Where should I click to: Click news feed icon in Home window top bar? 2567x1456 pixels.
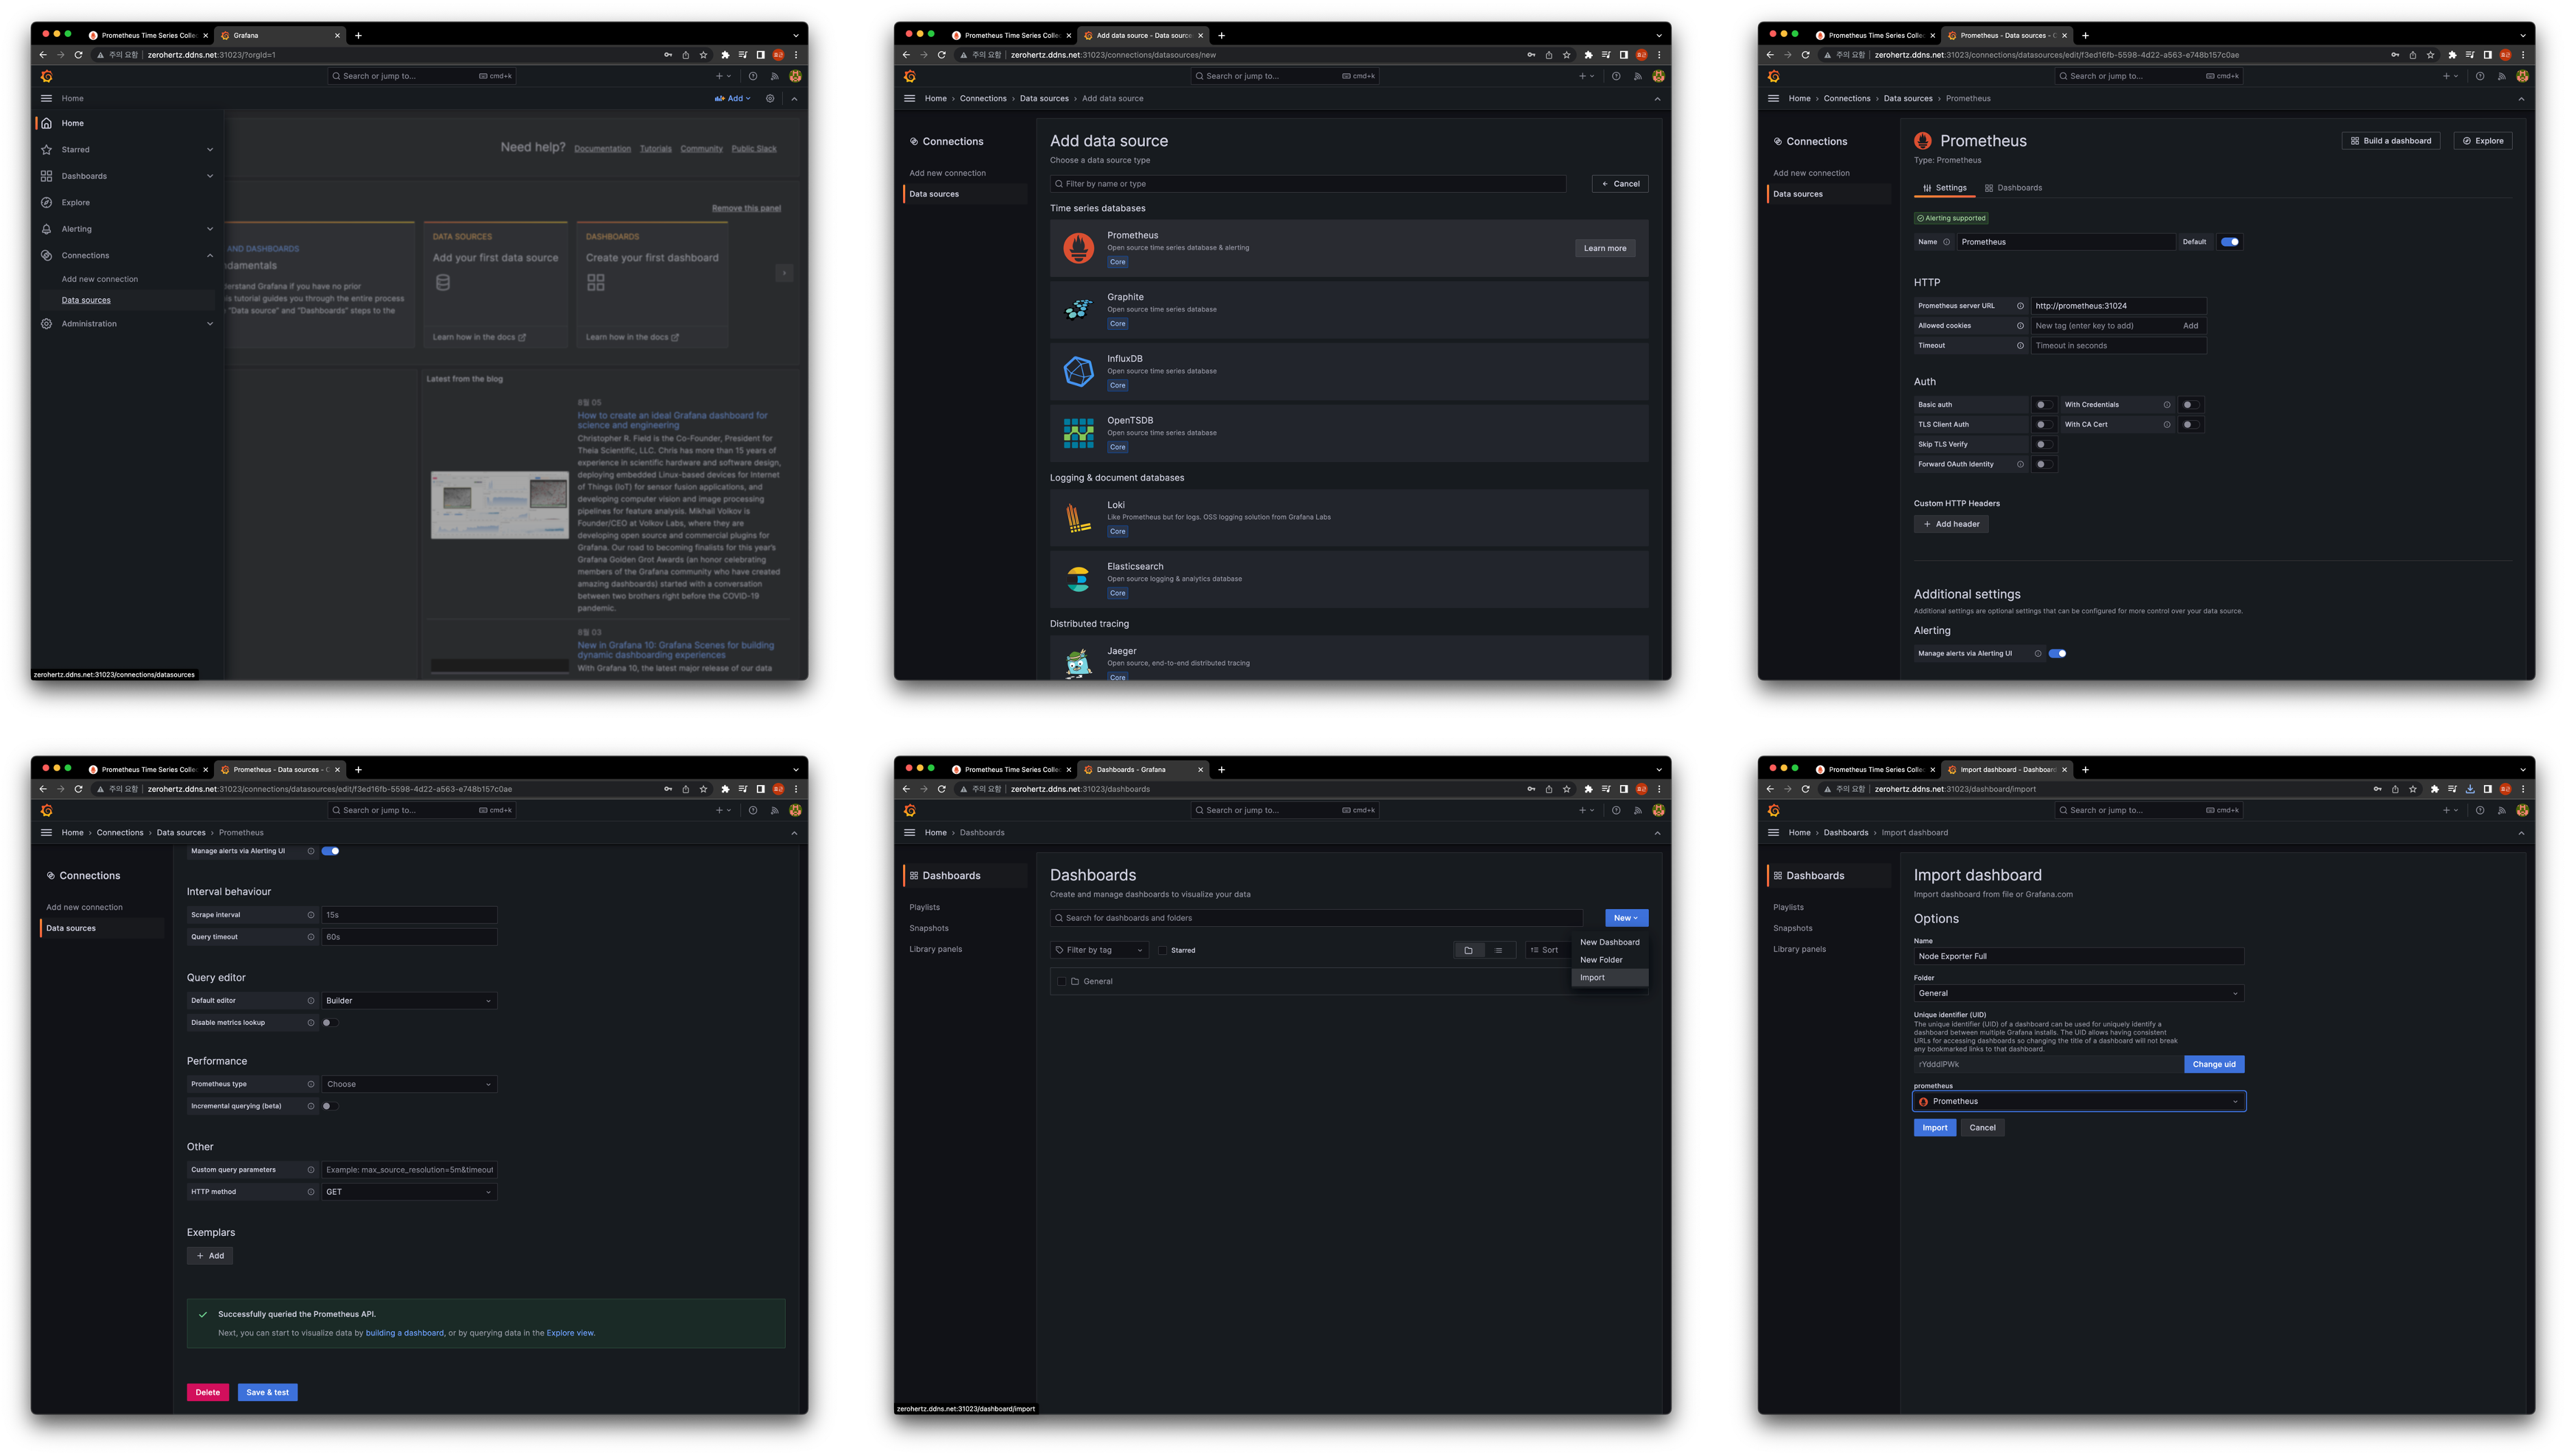[774, 76]
